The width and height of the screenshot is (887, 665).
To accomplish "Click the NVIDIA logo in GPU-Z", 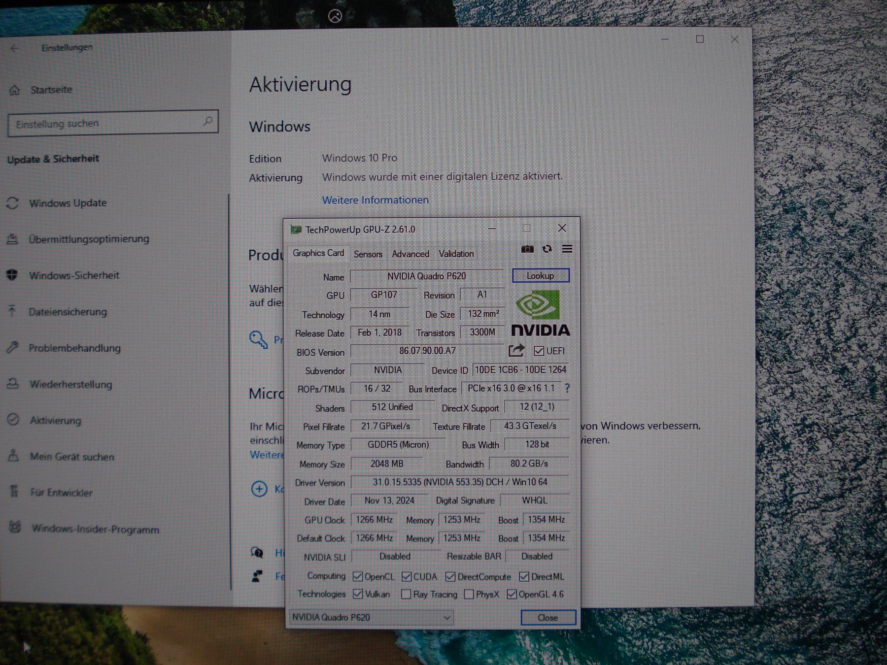I will pos(541,313).
